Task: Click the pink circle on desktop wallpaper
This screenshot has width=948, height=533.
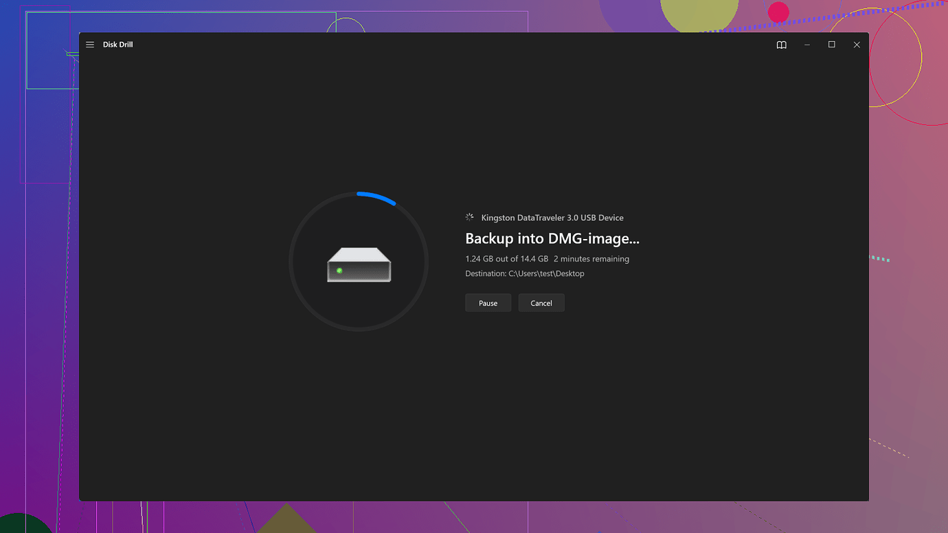Action: pos(778,12)
